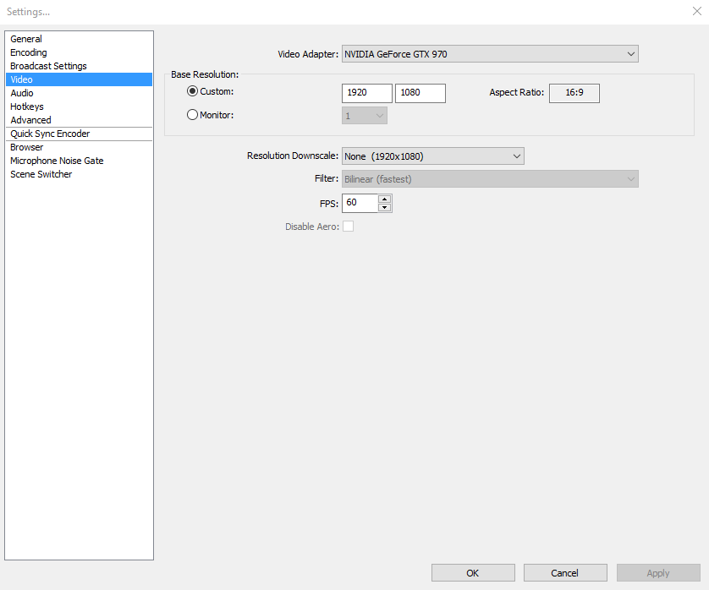The image size is (709, 590).
Task: Open the Monitor number dropdown
Action: point(365,116)
